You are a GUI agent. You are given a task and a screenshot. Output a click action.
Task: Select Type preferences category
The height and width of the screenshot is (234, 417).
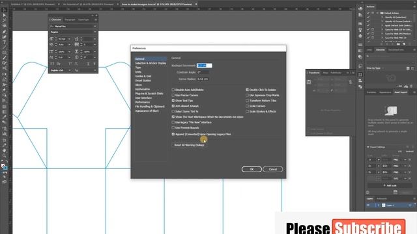[x=138, y=68]
